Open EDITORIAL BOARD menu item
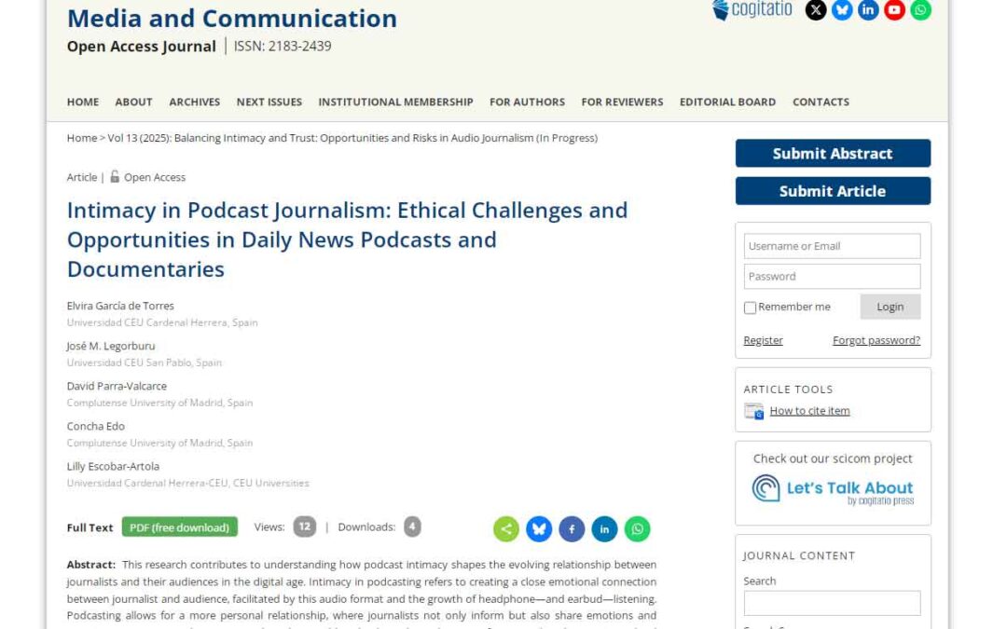 click(x=727, y=103)
